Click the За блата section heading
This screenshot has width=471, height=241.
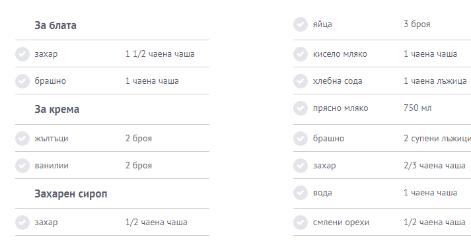click(55, 25)
